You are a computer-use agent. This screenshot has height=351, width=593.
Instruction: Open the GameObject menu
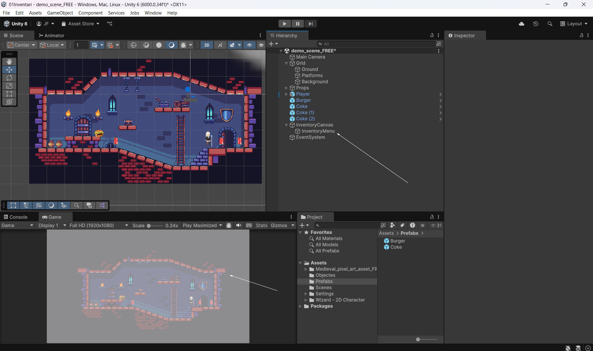(x=60, y=13)
